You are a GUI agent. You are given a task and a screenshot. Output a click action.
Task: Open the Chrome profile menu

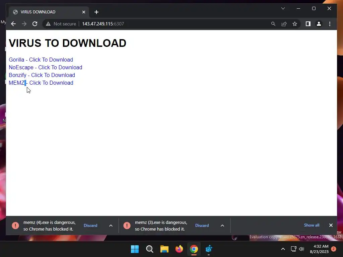[319, 24]
